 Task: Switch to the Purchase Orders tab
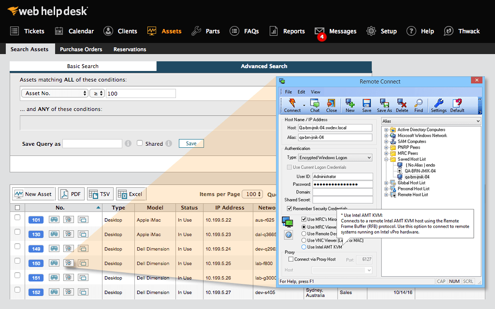click(81, 49)
